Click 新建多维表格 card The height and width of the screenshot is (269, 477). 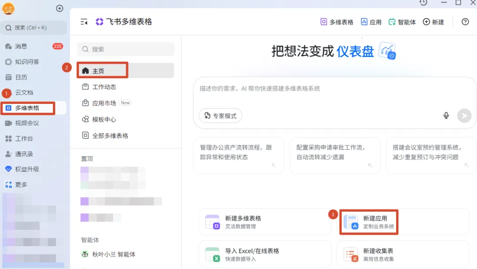[x=265, y=222]
